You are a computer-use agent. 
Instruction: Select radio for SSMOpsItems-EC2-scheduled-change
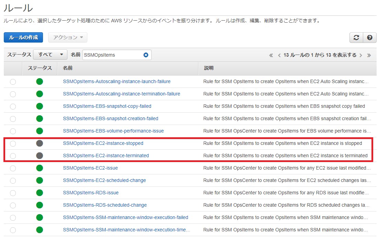[x=13, y=180]
